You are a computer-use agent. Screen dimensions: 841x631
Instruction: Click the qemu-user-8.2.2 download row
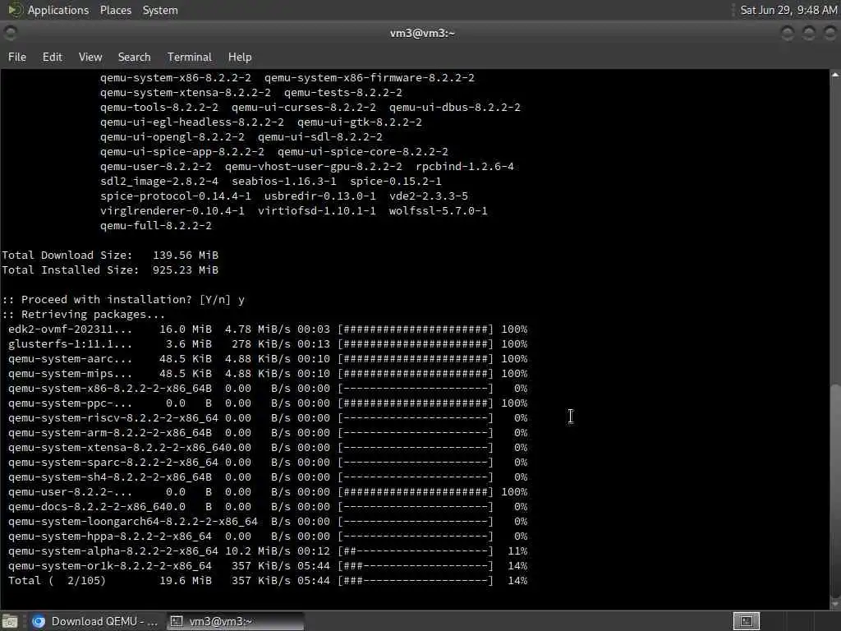268,492
